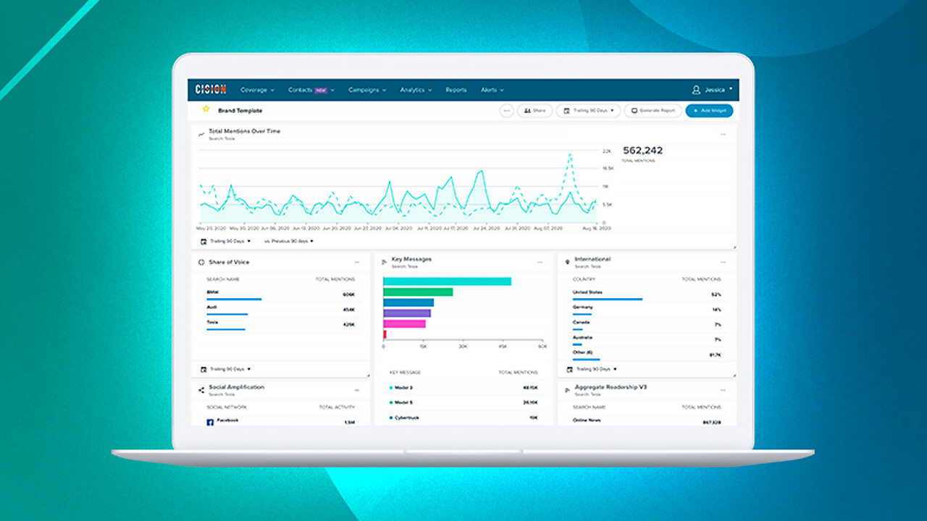Click the Online News row in Aggregate Readership
This screenshot has width=927, height=521.
[x=646, y=420]
